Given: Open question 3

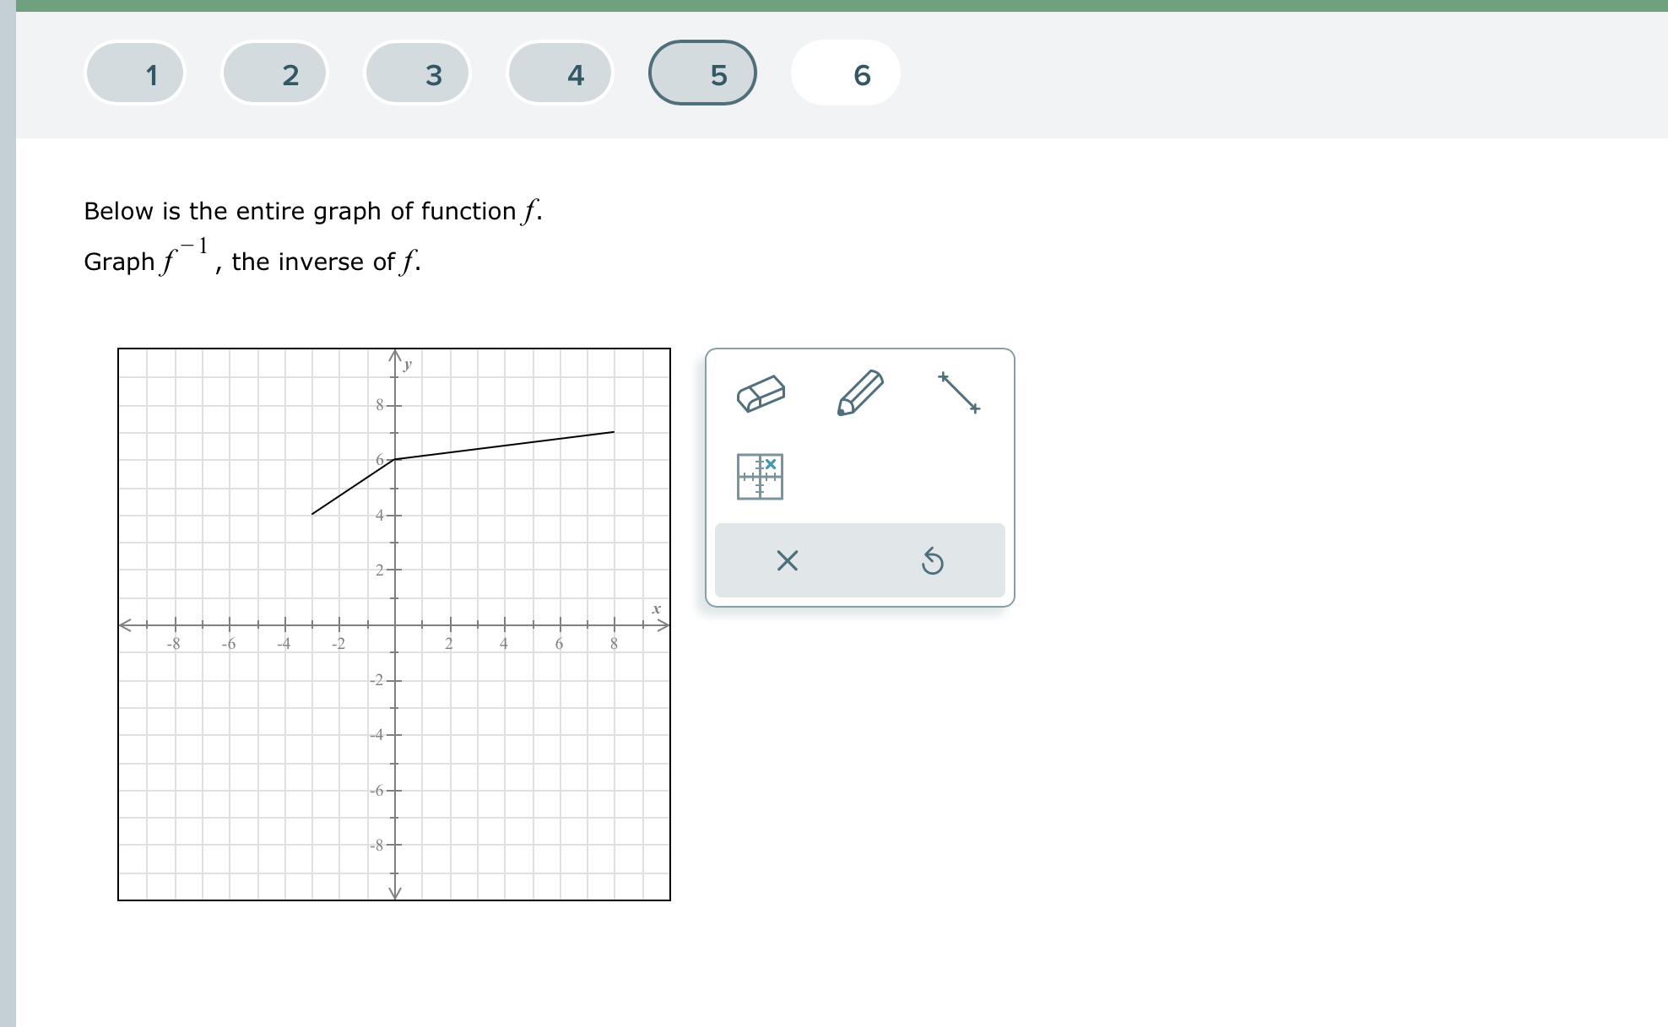Looking at the screenshot, I should (417, 74).
